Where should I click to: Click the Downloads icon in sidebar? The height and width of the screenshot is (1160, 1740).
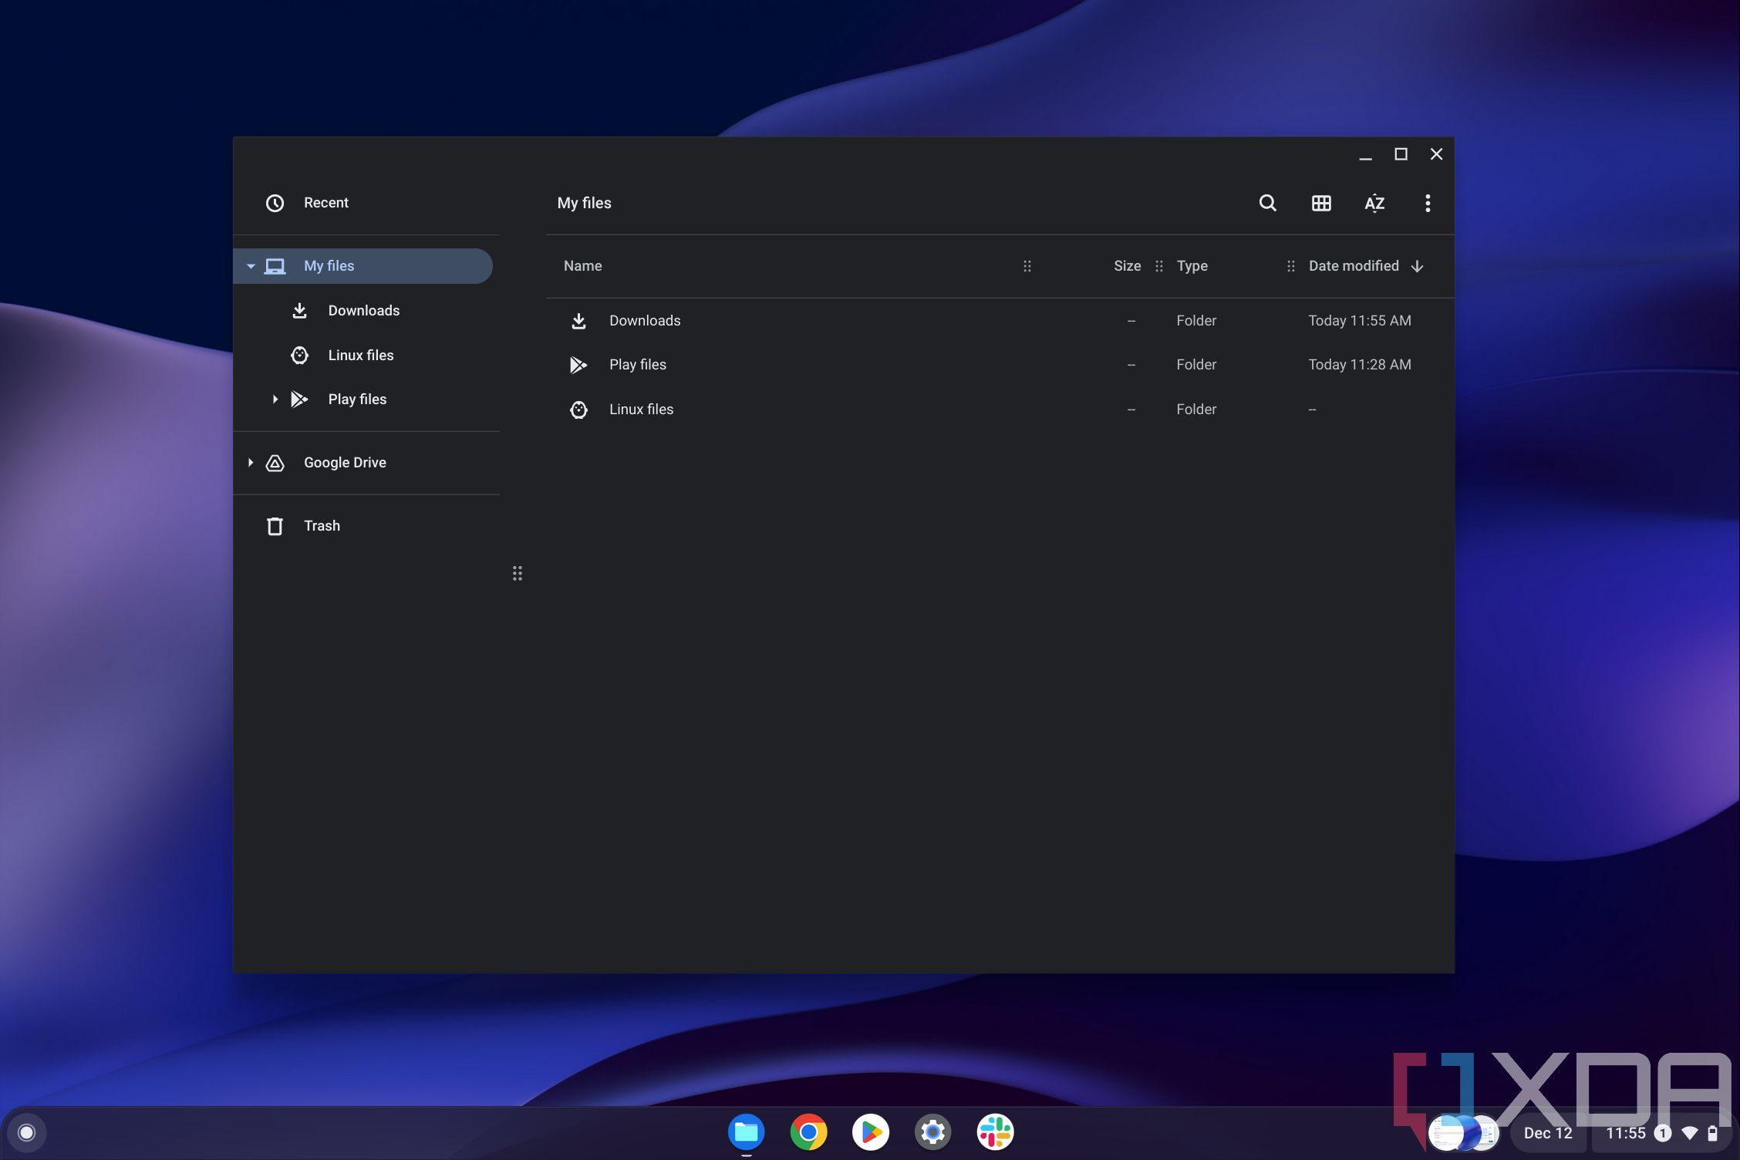299,310
